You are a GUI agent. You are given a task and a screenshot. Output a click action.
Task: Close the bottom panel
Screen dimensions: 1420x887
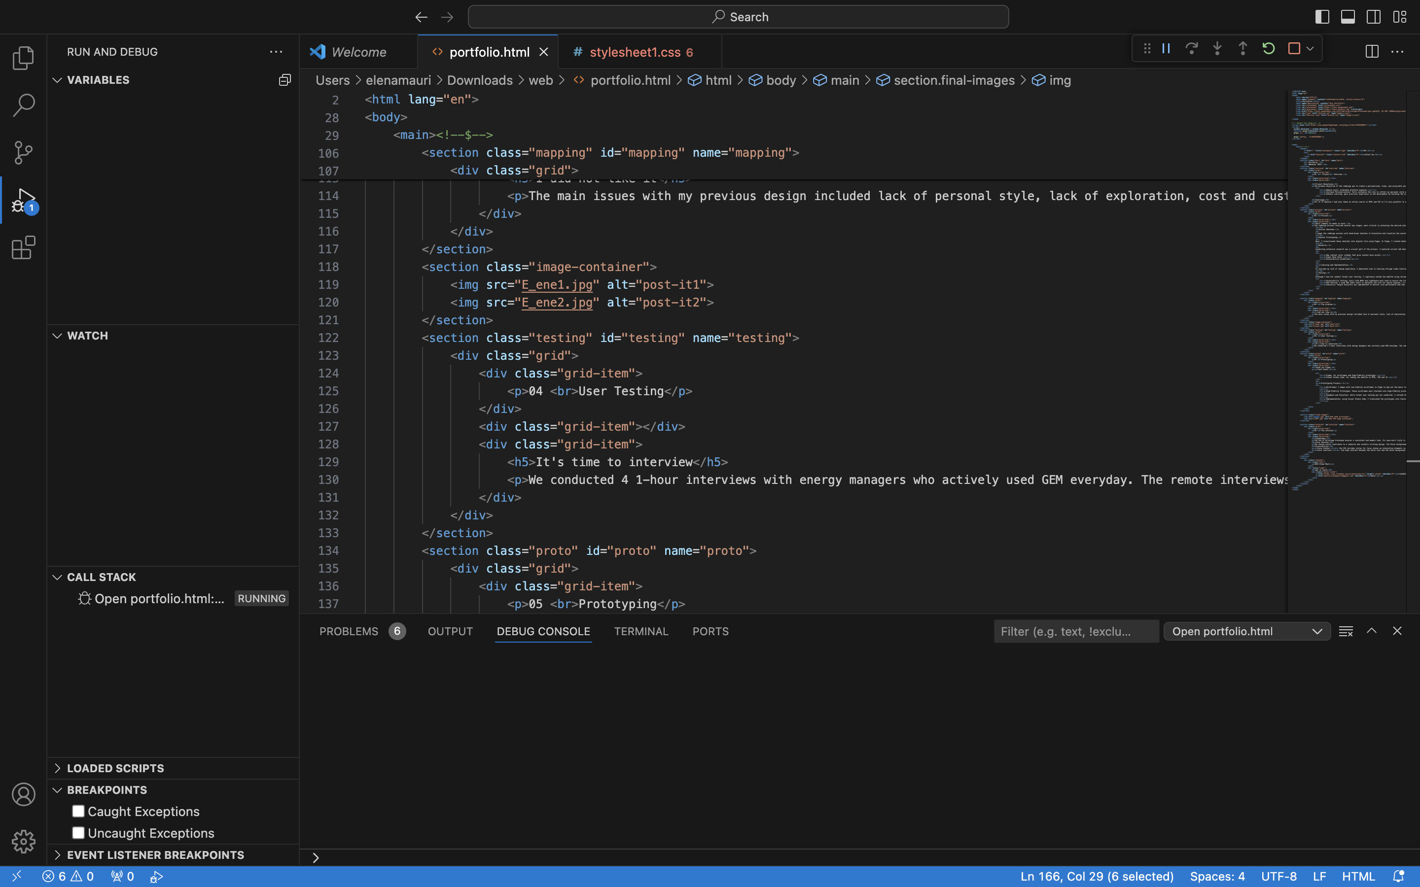coord(1397,631)
